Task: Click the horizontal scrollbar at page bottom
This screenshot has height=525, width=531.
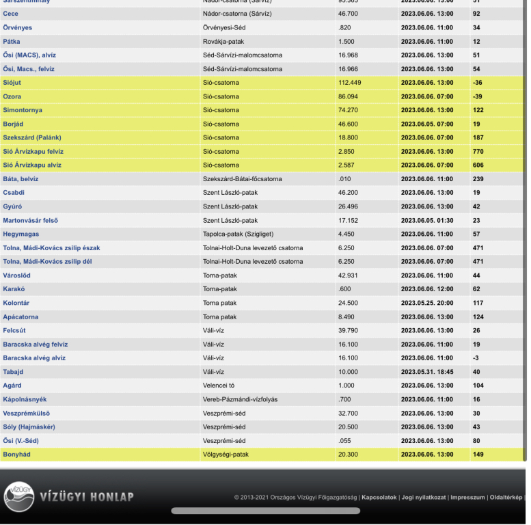Action: [265, 511]
